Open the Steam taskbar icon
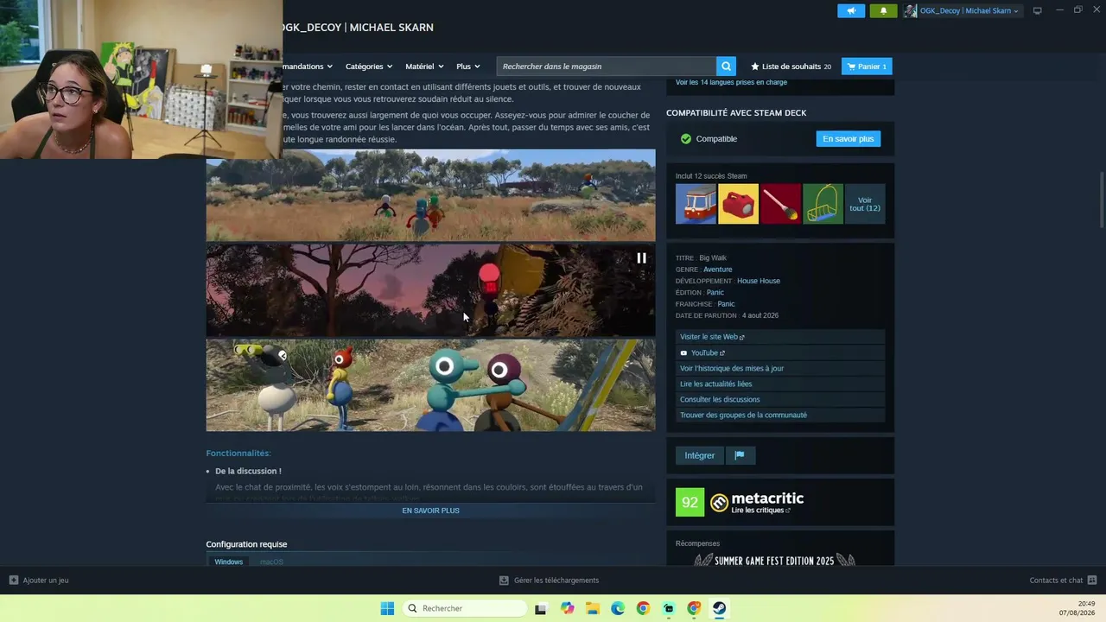The width and height of the screenshot is (1106, 622). [x=719, y=608]
